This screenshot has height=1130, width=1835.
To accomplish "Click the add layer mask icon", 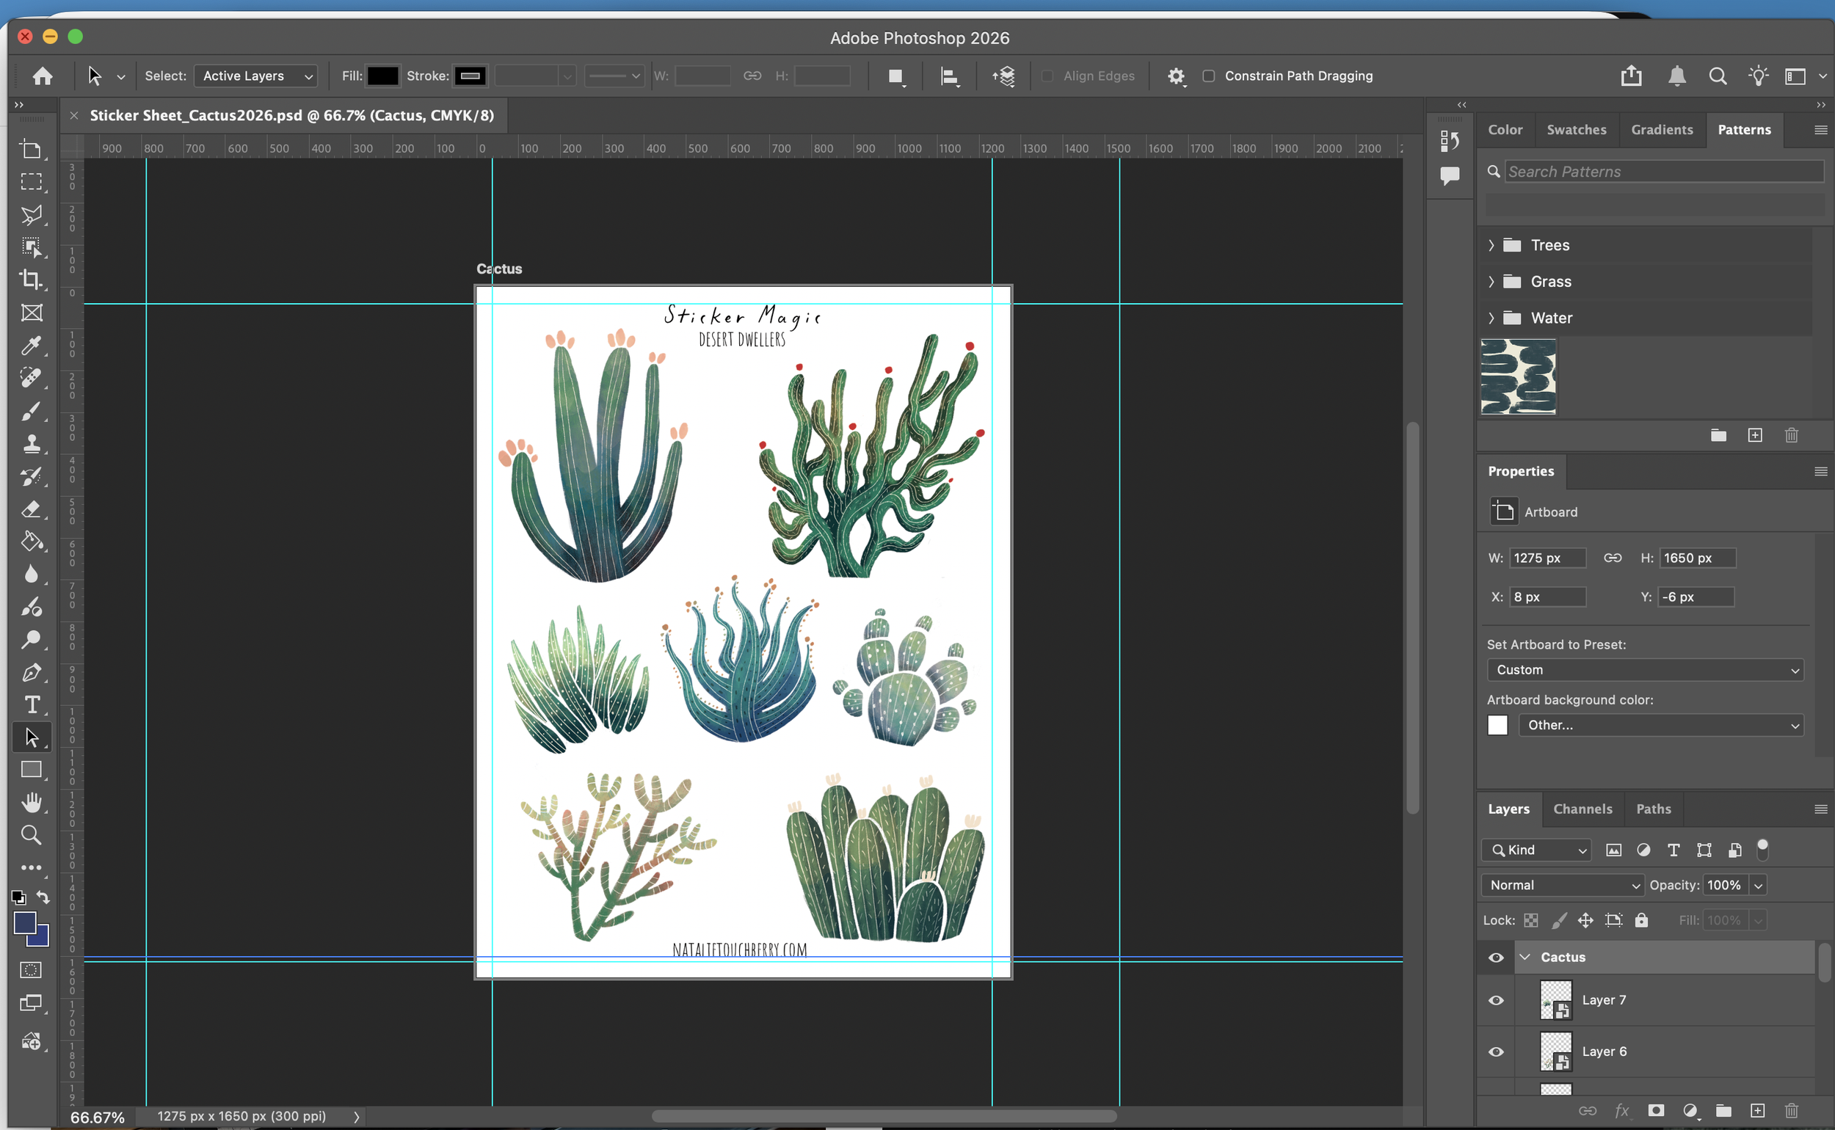I will tap(1657, 1111).
